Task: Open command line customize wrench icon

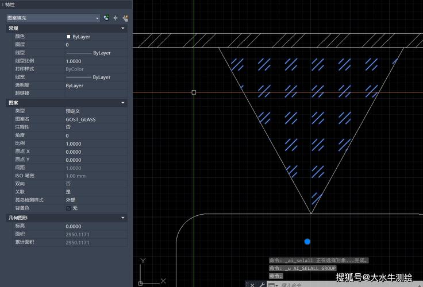Action: (263, 284)
